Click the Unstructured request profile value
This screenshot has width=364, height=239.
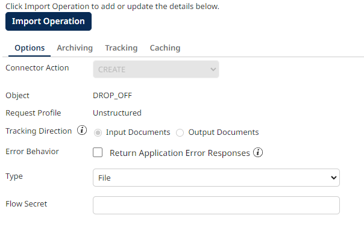click(118, 113)
